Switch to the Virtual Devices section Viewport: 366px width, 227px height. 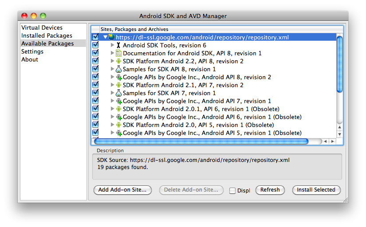(42, 27)
